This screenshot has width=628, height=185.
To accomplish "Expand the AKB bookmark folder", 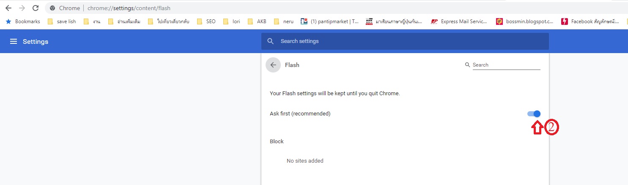I will 257,21.
